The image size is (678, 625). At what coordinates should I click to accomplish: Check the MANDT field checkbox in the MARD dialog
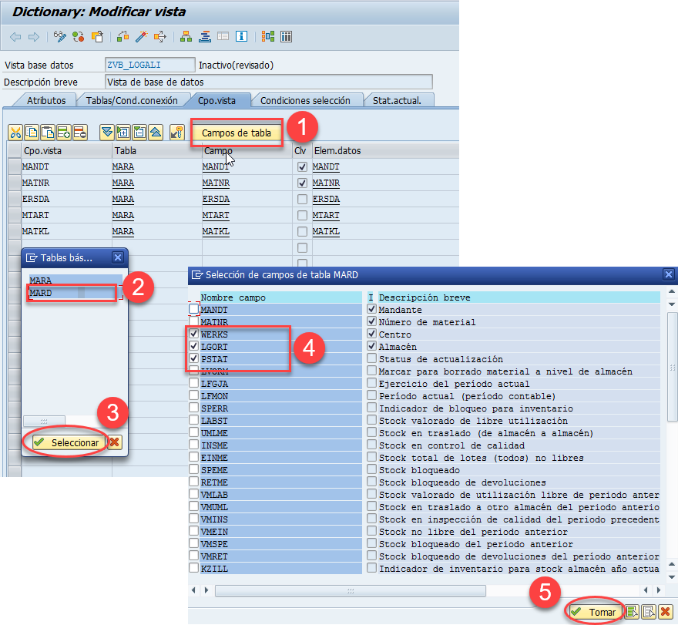(193, 309)
